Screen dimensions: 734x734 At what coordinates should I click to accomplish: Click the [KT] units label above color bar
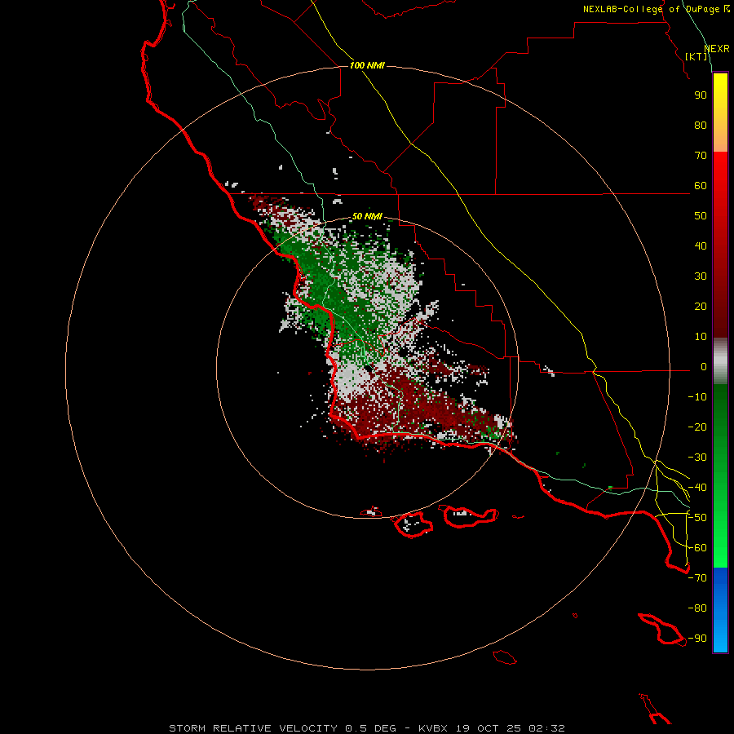point(696,56)
